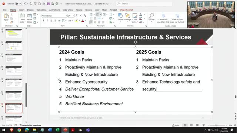Center the text
The image size is (237, 133).
point(95,22)
